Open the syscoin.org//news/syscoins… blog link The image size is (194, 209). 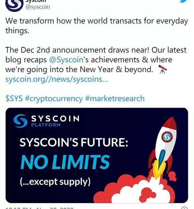coord(57,79)
